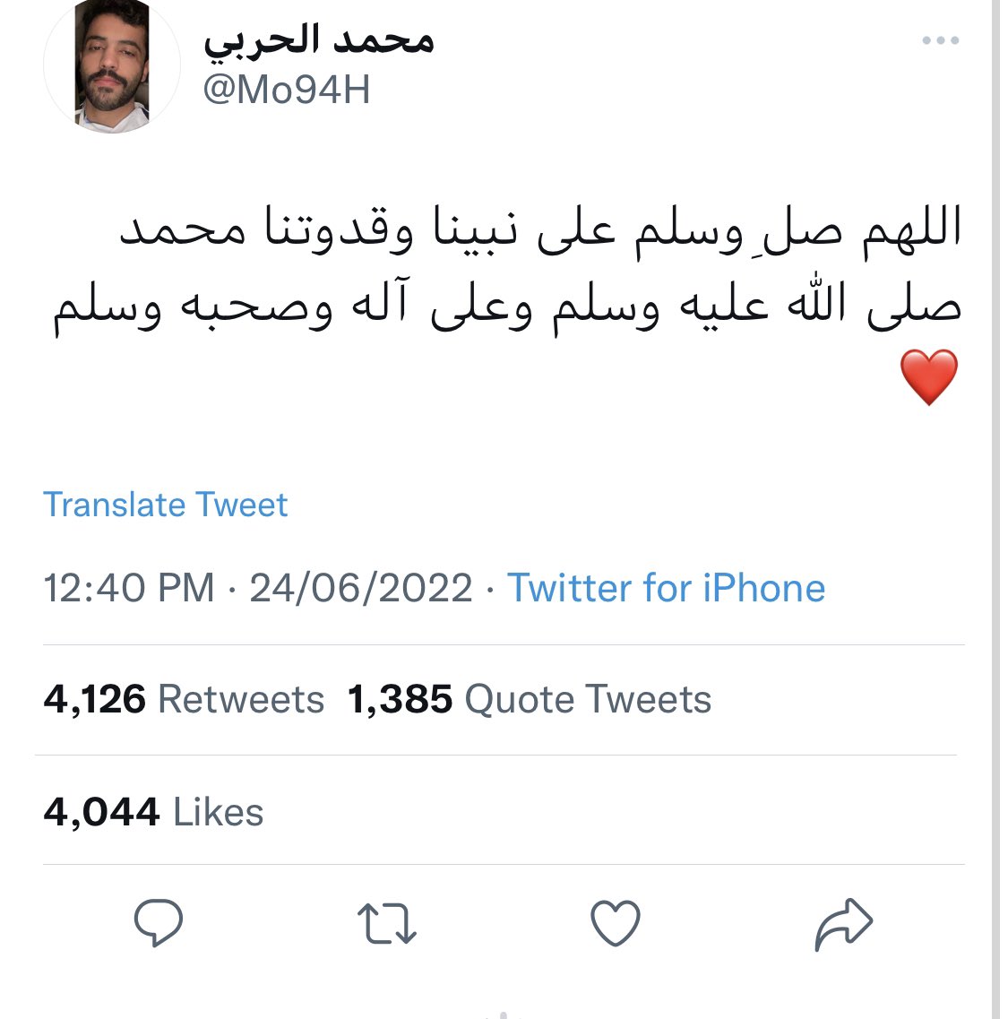The height and width of the screenshot is (1019, 1008).
Task: Show the 4,044 Likes list
Action: [153, 812]
